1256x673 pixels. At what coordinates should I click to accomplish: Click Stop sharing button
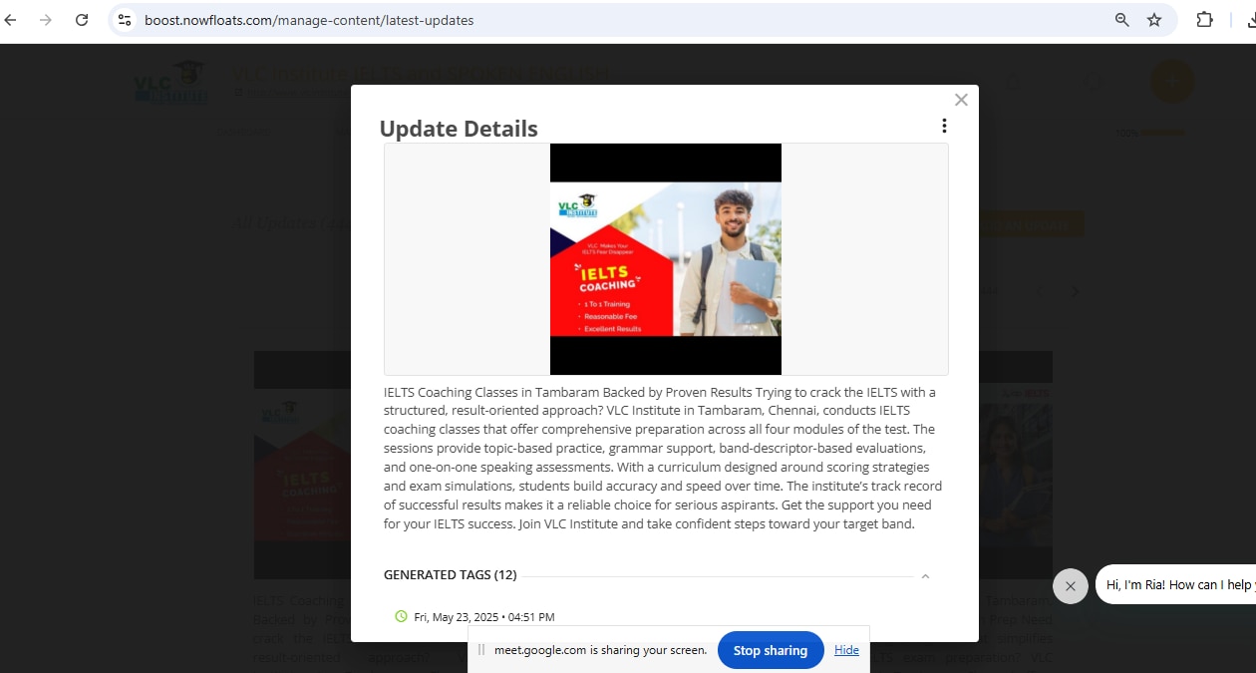click(x=771, y=650)
